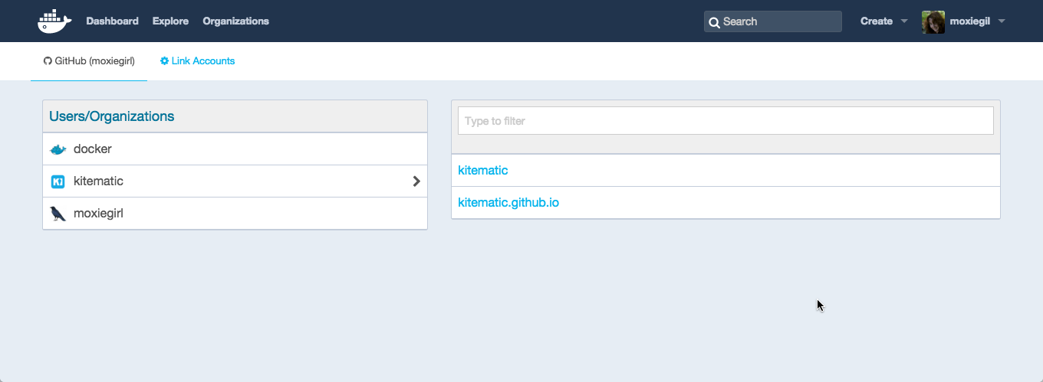Open the Dashboard menu item

coord(112,21)
